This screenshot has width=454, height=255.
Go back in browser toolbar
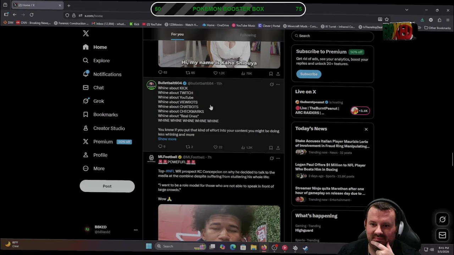click(15, 15)
